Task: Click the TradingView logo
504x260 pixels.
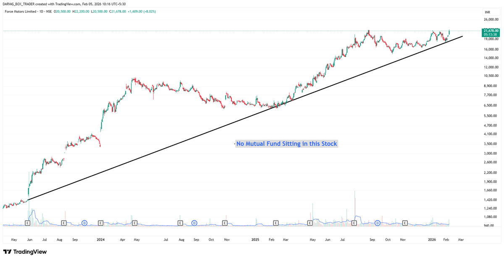Action: pyautogui.click(x=25, y=252)
